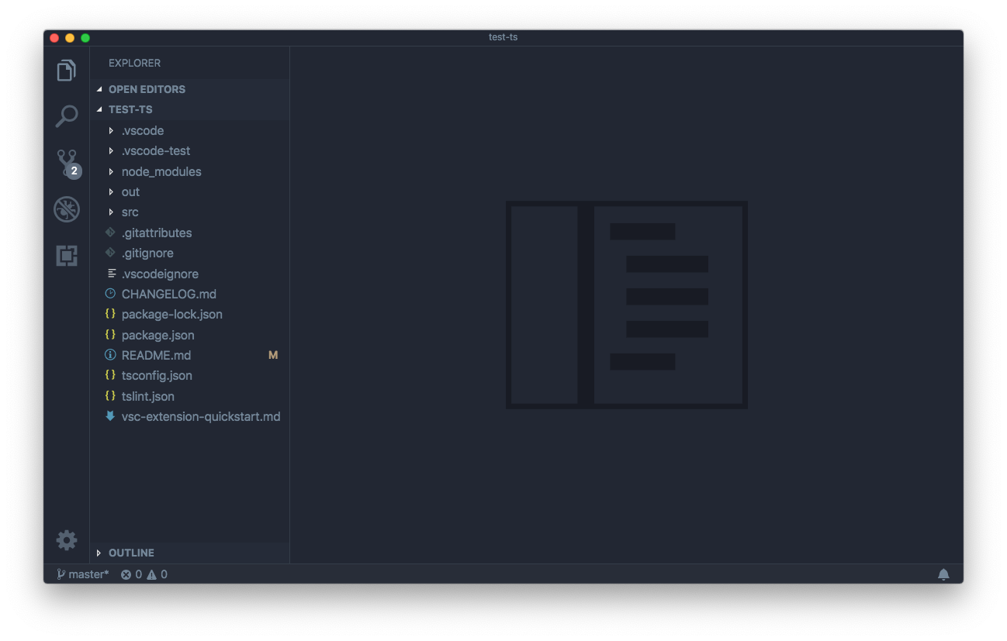Click the M modified marker on README.md

coord(273,355)
